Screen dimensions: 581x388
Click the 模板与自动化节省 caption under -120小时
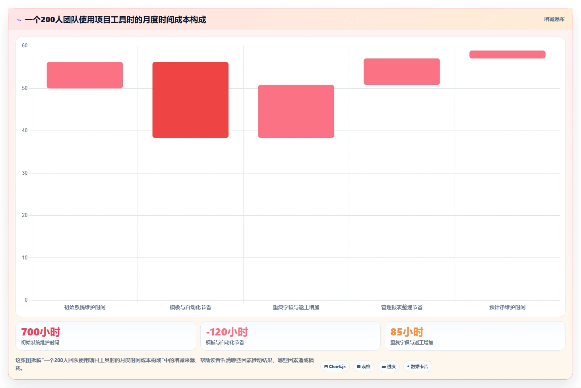225,343
